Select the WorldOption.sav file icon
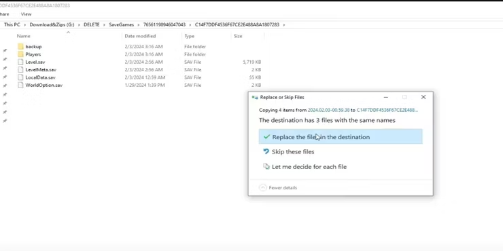The image size is (503, 251). coord(21,85)
